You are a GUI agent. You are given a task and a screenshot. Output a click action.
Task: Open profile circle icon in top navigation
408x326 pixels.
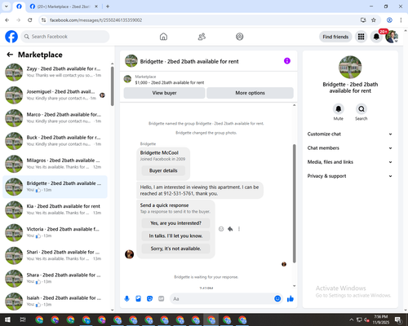pos(240,37)
